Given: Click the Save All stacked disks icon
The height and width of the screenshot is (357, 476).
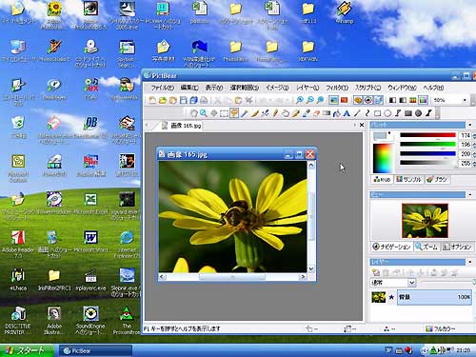Looking at the screenshot, I should (x=193, y=100).
